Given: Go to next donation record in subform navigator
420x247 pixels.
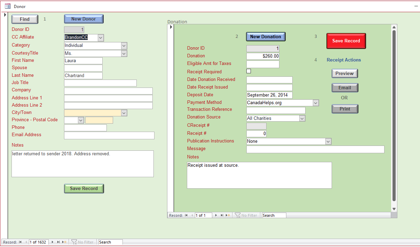Looking at the screenshot, I should click(216, 215).
